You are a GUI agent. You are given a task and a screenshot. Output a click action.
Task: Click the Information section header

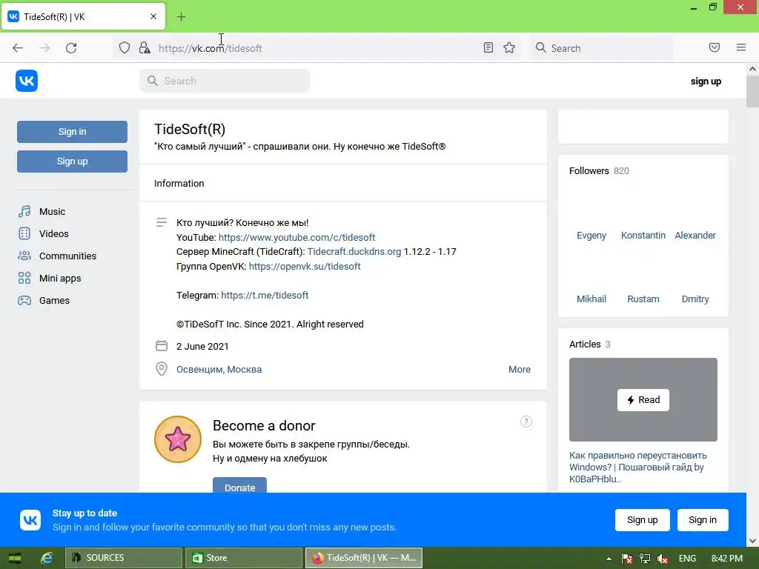(x=179, y=184)
